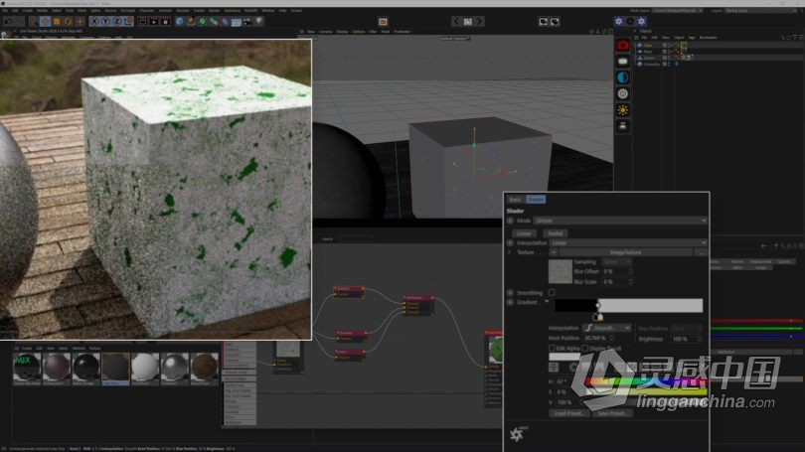Open the Render menu in menu bar
Screen dimensions: 805x452
(214, 10)
